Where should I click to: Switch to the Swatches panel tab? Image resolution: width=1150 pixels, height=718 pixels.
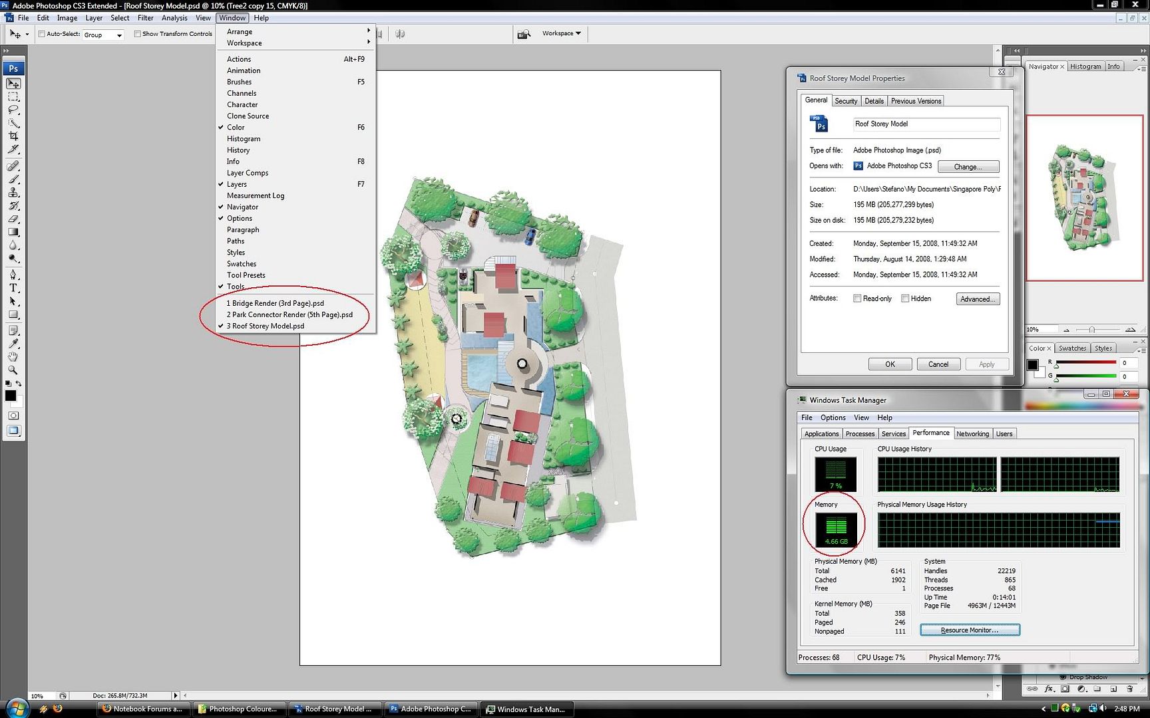click(x=1072, y=348)
